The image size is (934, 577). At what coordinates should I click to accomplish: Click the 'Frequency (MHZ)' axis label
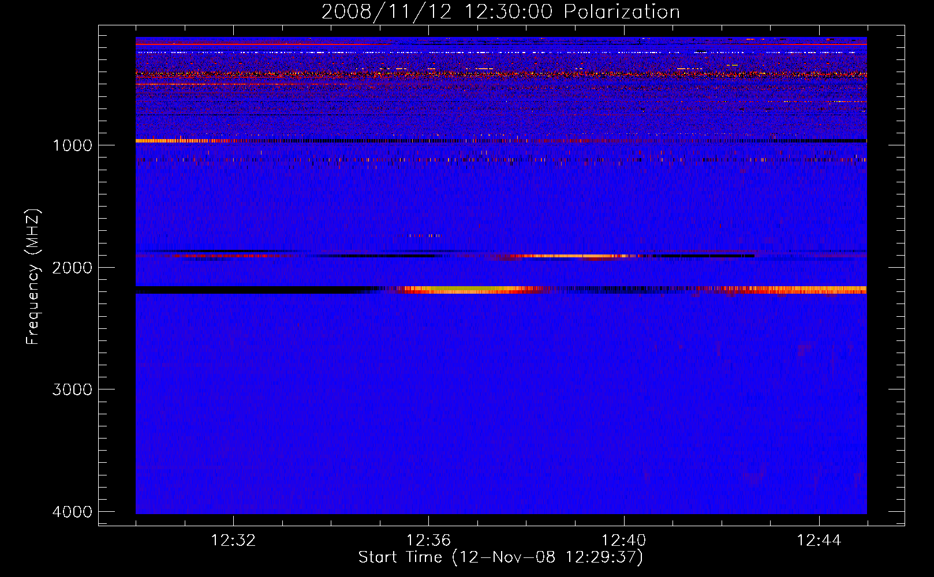(33, 277)
